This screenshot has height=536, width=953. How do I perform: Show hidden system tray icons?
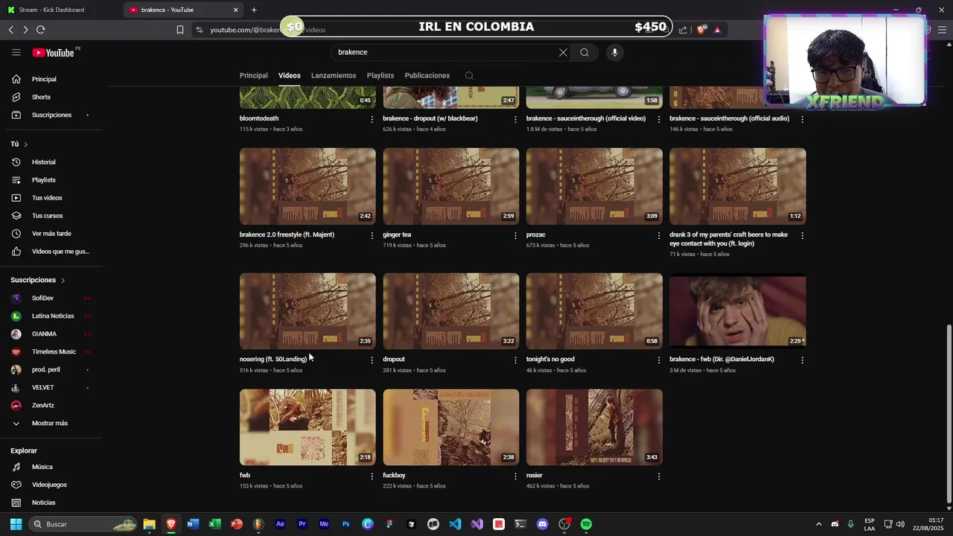click(818, 524)
